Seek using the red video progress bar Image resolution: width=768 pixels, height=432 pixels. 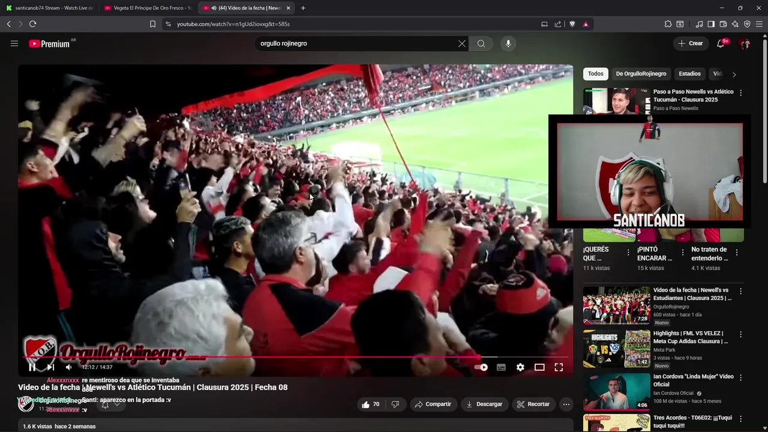(x=295, y=357)
